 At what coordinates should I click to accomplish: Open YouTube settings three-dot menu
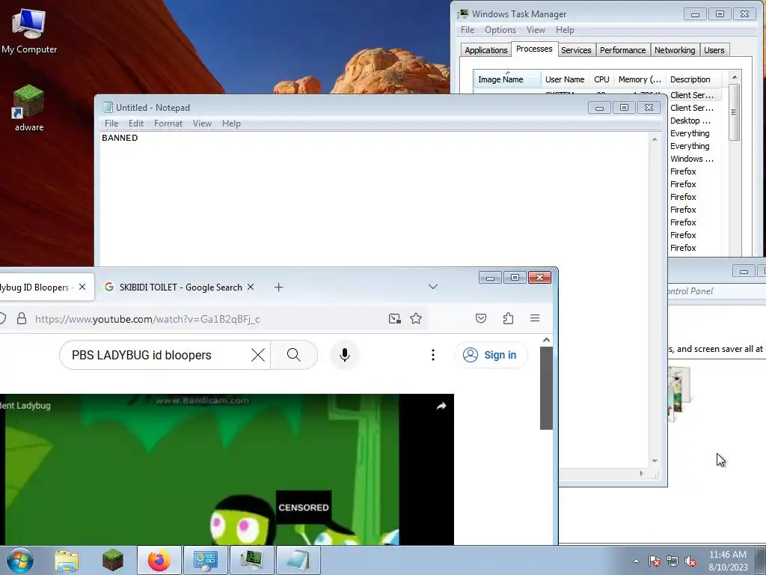click(433, 355)
